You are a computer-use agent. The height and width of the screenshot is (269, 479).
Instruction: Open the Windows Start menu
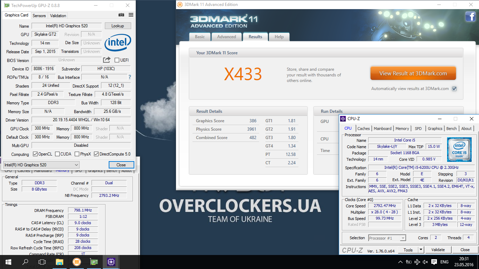[8, 262]
